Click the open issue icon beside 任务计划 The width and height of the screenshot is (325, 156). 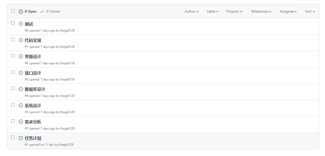[21, 138]
